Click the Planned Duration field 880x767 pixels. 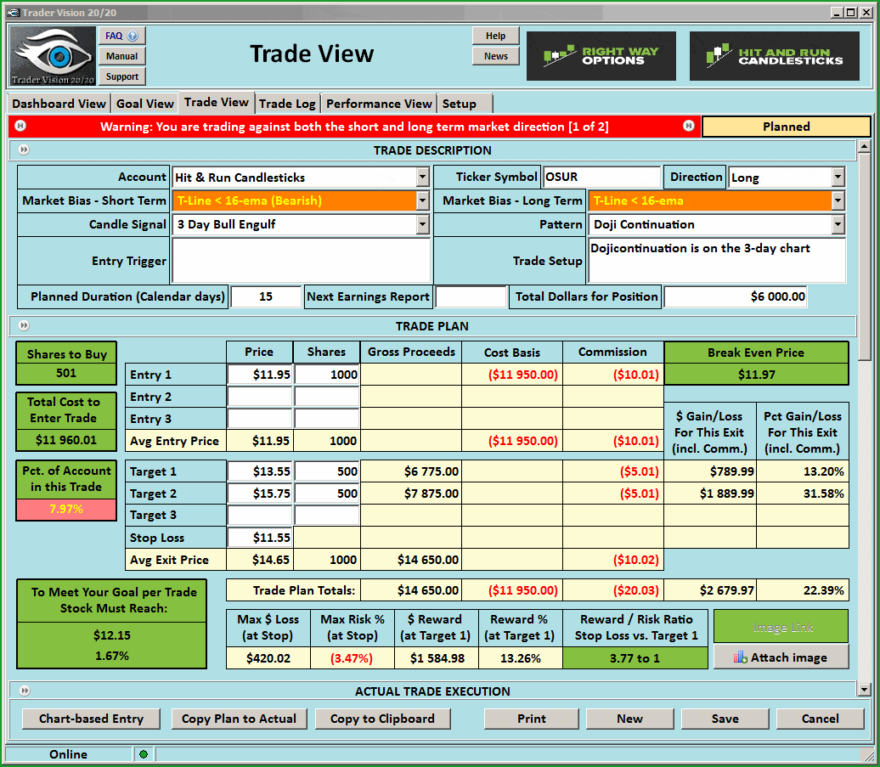click(x=266, y=296)
